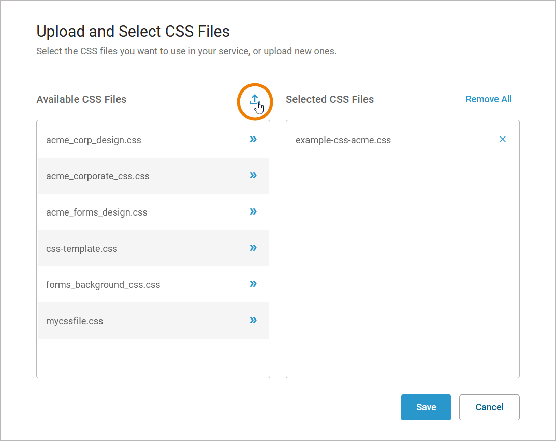Add acme_corp_design.css using its double-arrow icon
Viewport: 556px width, 441px height.
point(253,139)
